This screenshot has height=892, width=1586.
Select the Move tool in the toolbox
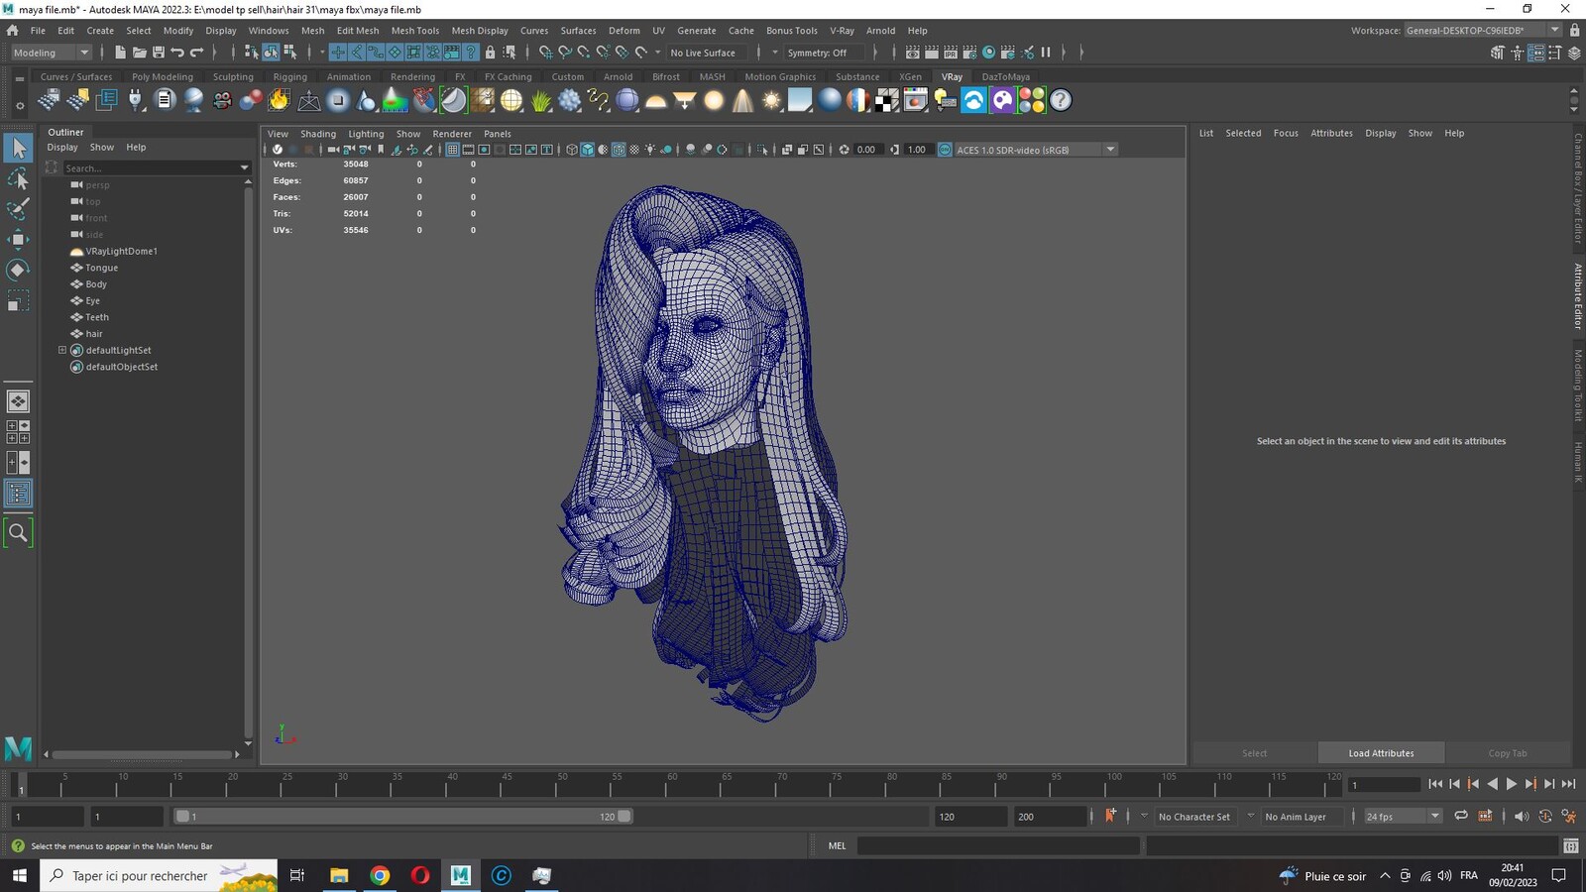click(18, 239)
